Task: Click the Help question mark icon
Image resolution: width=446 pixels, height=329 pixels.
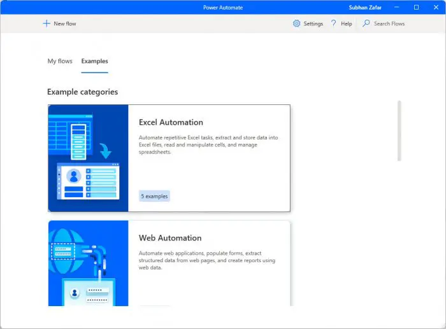Action: coord(333,24)
